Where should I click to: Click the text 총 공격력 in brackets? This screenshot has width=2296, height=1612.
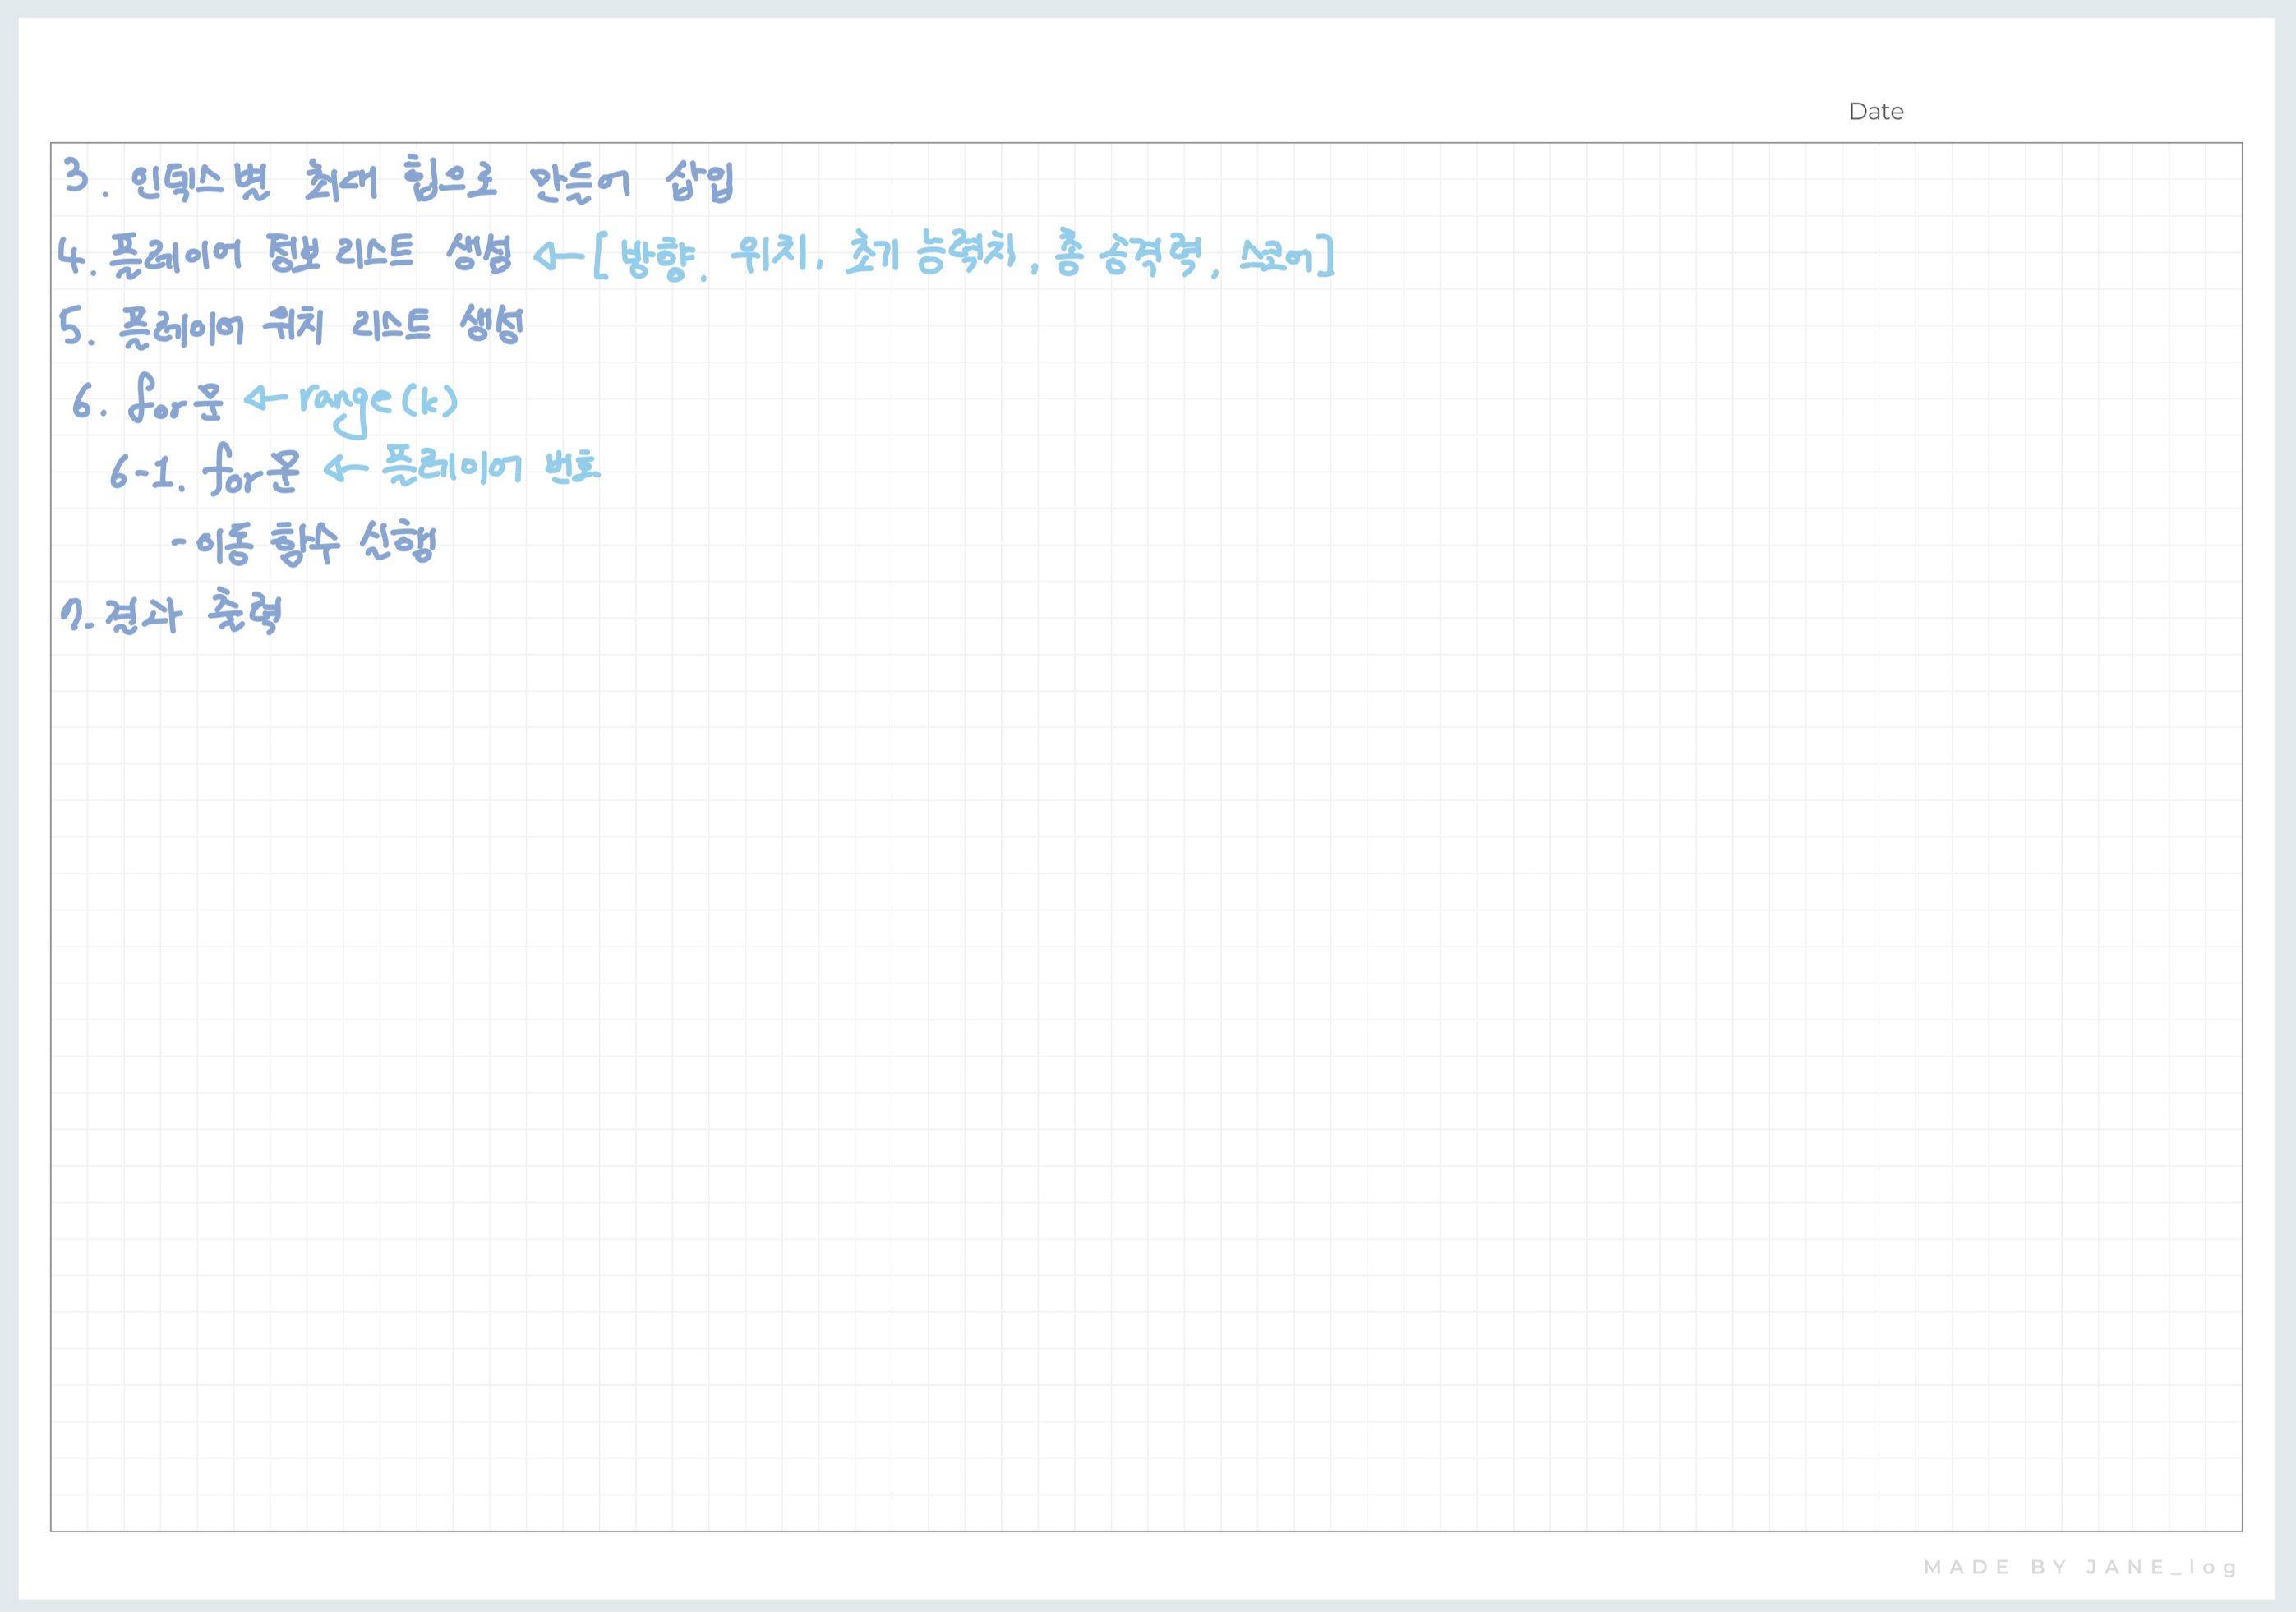point(1127,255)
